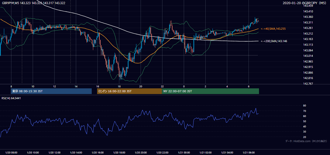Click price level 143.311 on axis
Image resolution: width=330 pixels, height=155 pixels.
pos(308,22)
